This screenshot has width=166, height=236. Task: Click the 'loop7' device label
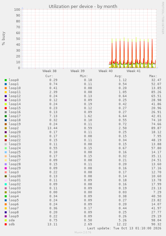(x=14, y=208)
